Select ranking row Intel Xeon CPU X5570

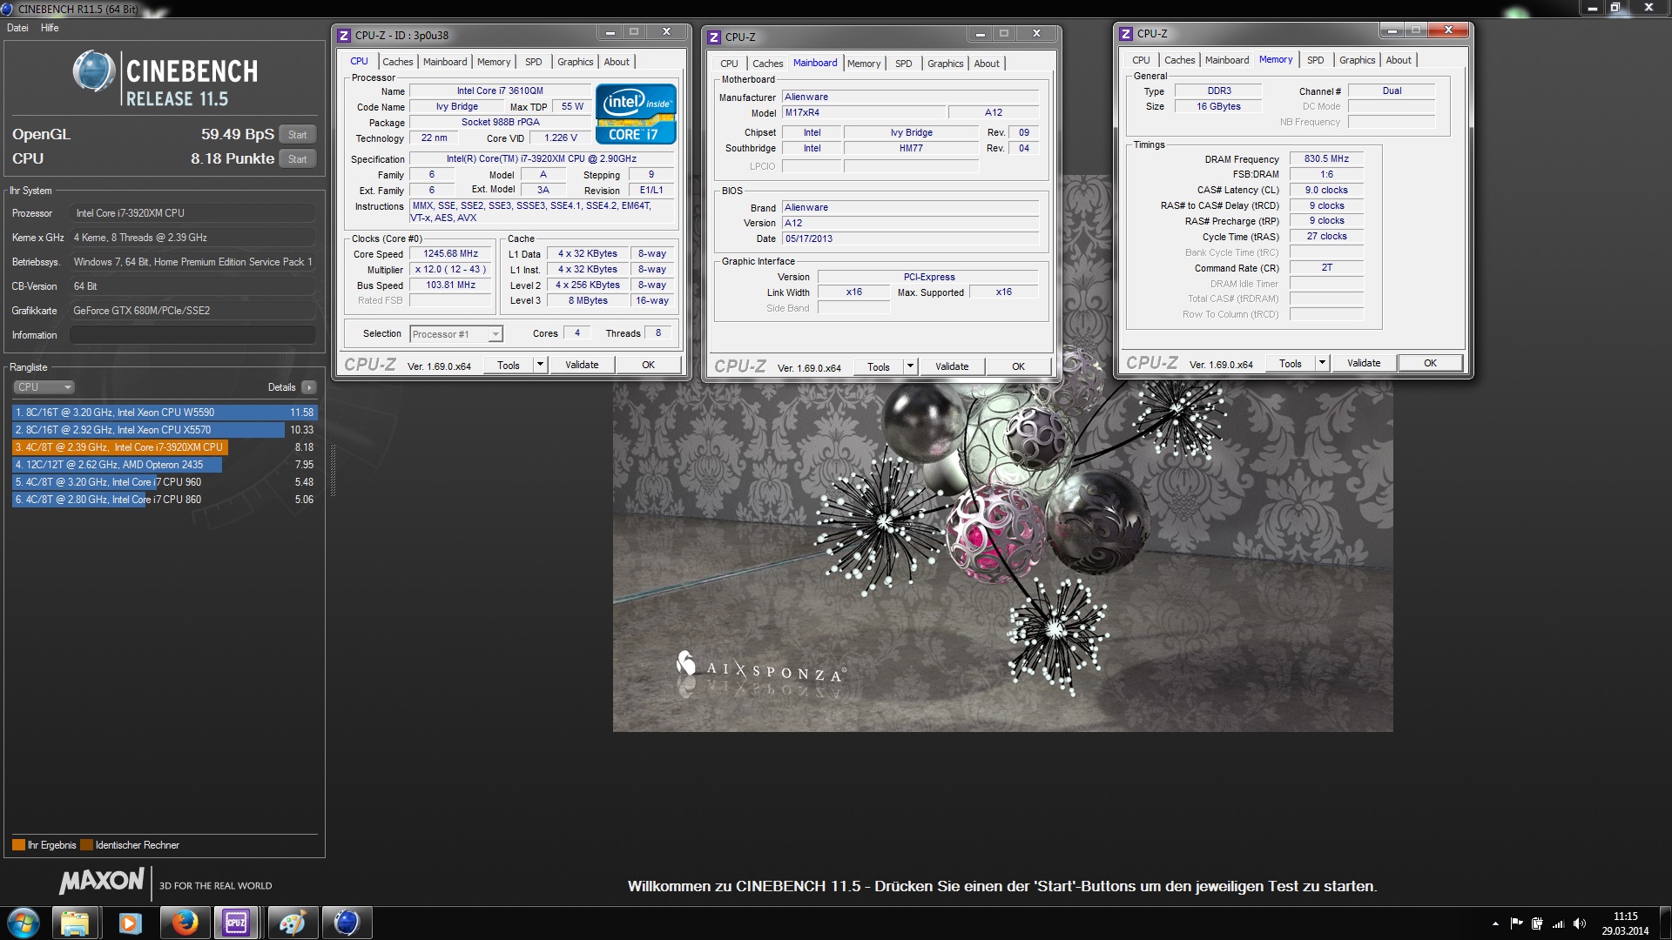pos(165,430)
